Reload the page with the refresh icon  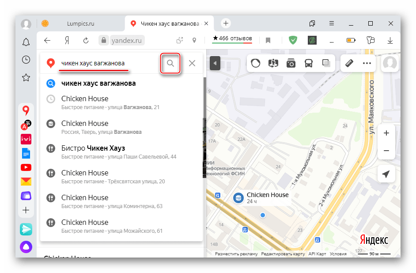(86, 40)
